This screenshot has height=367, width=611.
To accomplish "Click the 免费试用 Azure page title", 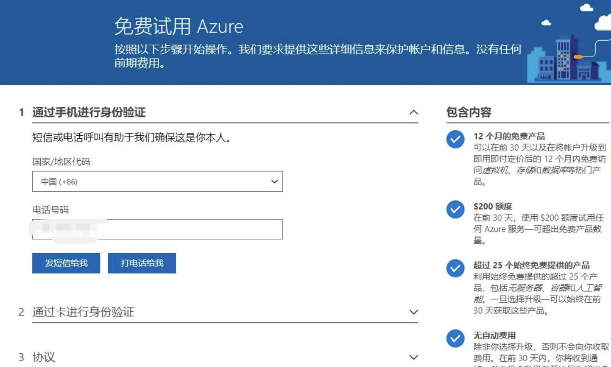I will point(178,27).
